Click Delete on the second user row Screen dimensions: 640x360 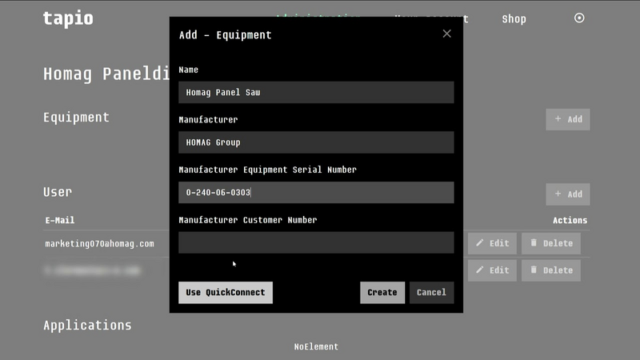click(550, 270)
